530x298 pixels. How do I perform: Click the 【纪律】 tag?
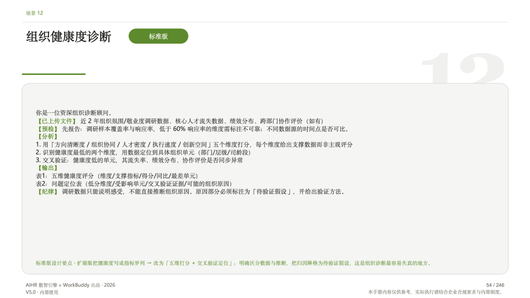tap(47, 191)
